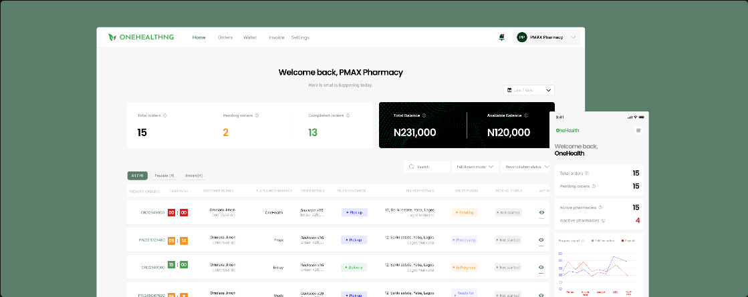Open the hamburger menu in the mobile view
Viewport: 748px width, 297px height.
pos(638,130)
